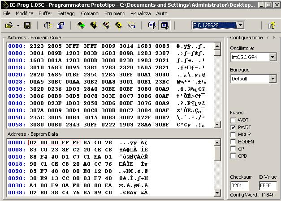The image size is (281, 201).
Task: Open the hardware settings chip icon
Action: click(48, 25)
